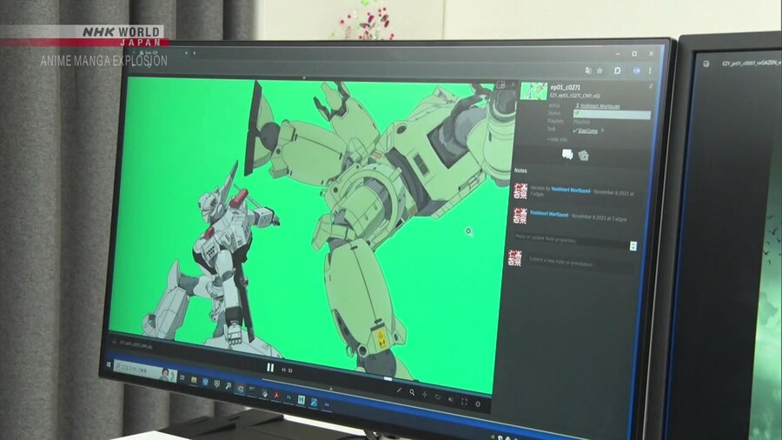This screenshot has width=782, height=440.
Task: Click the browser translate icon
Action: [x=588, y=70]
